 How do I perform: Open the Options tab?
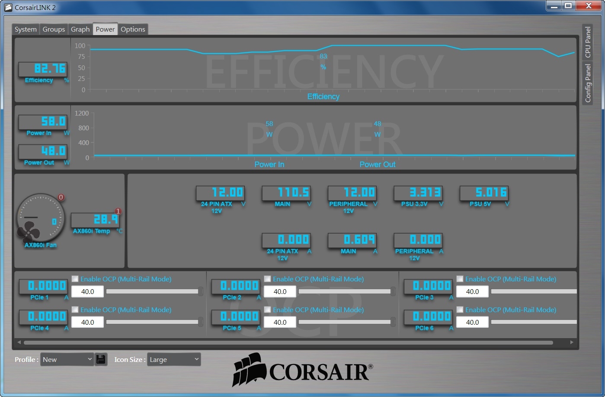133,29
